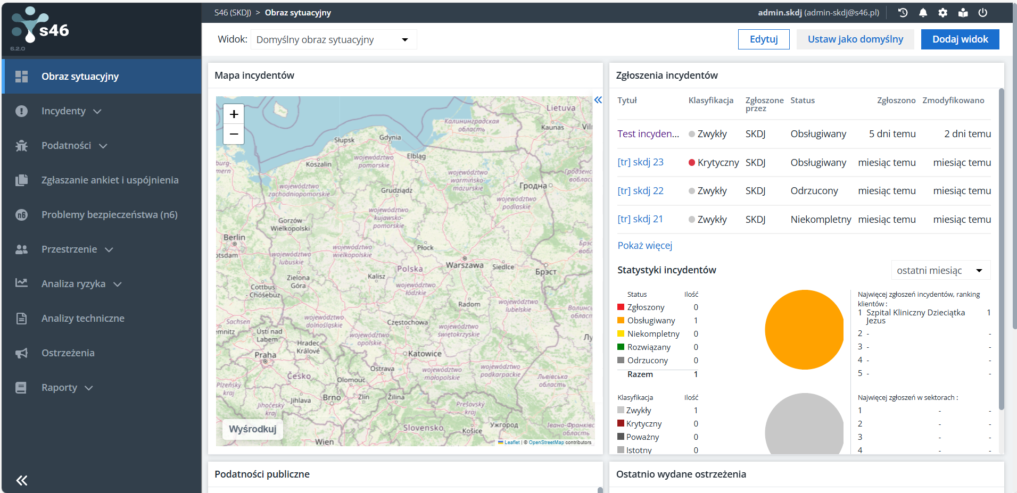Click the reader book icon in header
Screen dimensions: 1017x493
pyautogui.click(x=963, y=13)
